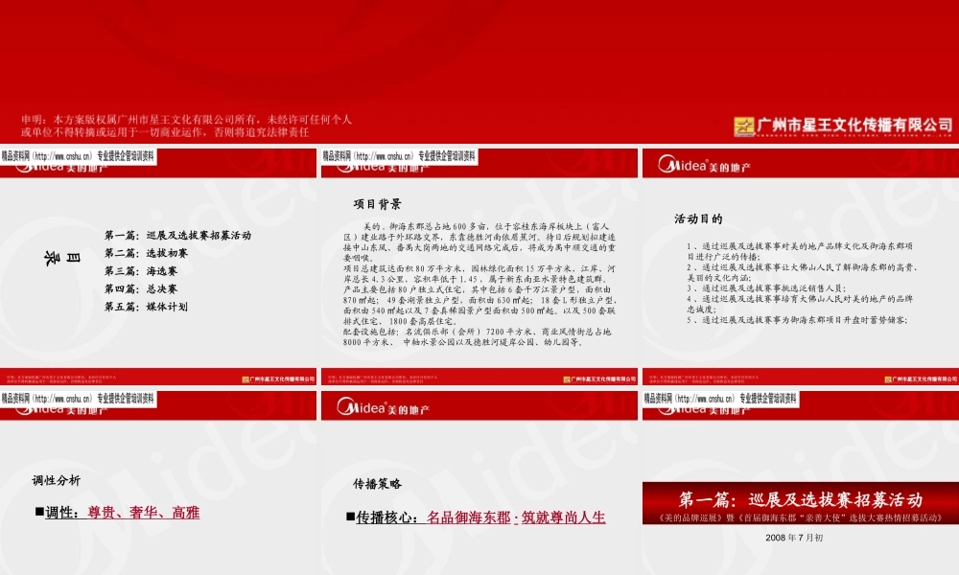Open the 目录 contents slide thumbnail
This screenshot has width=959, height=575.
158,265
